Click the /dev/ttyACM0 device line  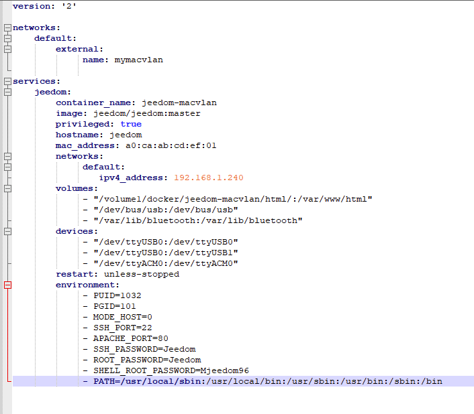[160, 263]
